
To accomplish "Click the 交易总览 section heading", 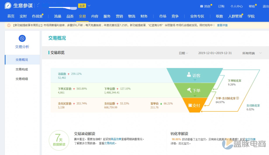I will [58, 53].
